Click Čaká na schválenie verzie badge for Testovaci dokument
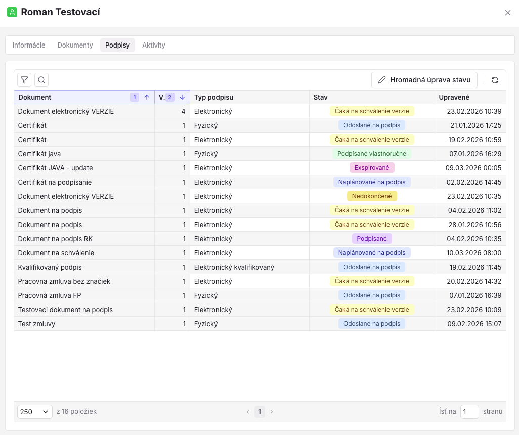This screenshot has width=519, height=435. pos(372,310)
